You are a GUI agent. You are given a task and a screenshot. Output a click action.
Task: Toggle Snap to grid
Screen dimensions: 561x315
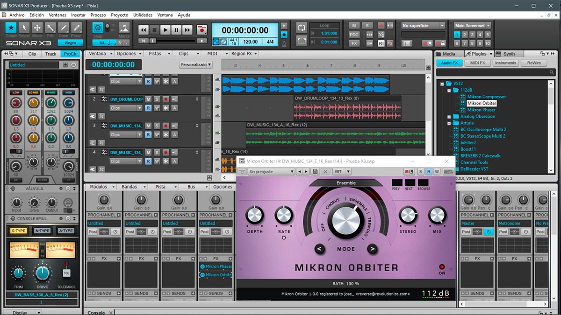click(x=98, y=28)
